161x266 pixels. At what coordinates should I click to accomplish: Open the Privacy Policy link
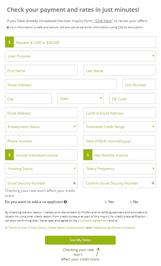(37, 228)
